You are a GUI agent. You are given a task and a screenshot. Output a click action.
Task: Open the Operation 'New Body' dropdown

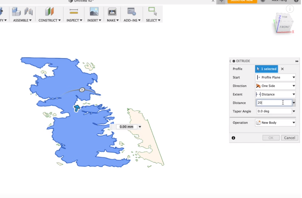point(275,123)
